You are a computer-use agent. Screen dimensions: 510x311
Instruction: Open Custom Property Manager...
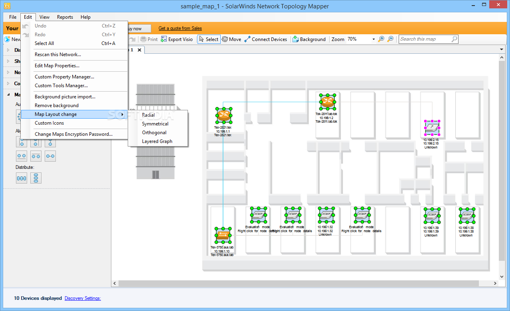point(75,77)
